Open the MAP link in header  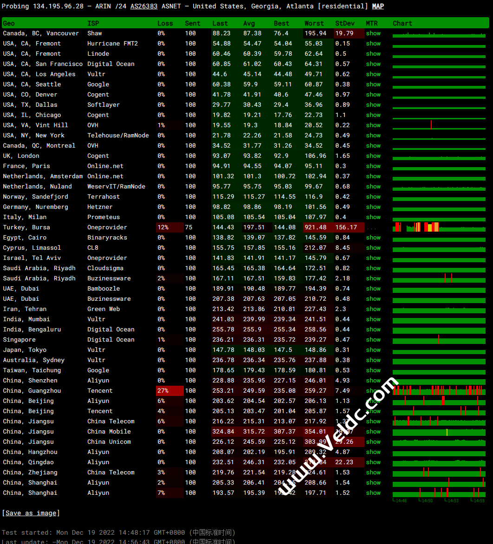(x=378, y=6)
